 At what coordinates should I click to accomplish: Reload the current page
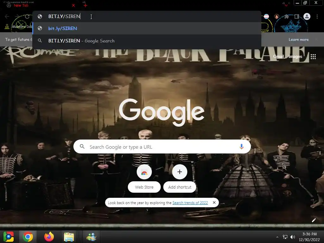click(27, 16)
